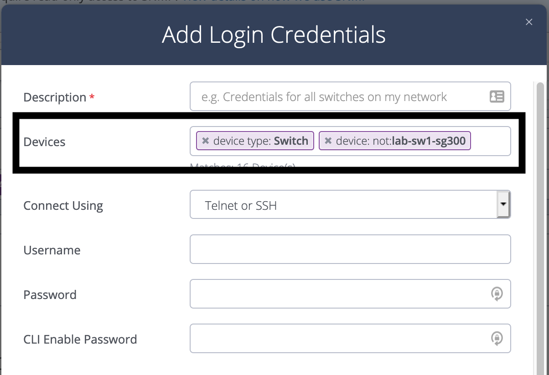Click the Description field label

click(x=55, y=97)
